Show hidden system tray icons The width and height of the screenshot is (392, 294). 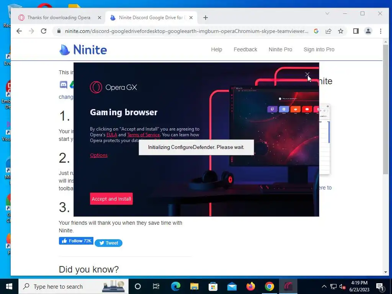point(324,286)
